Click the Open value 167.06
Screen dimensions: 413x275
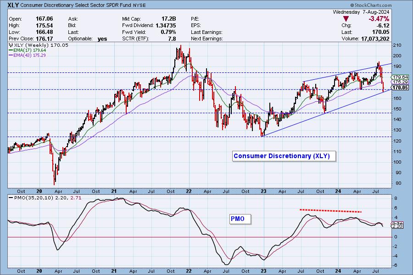point(44,19)
